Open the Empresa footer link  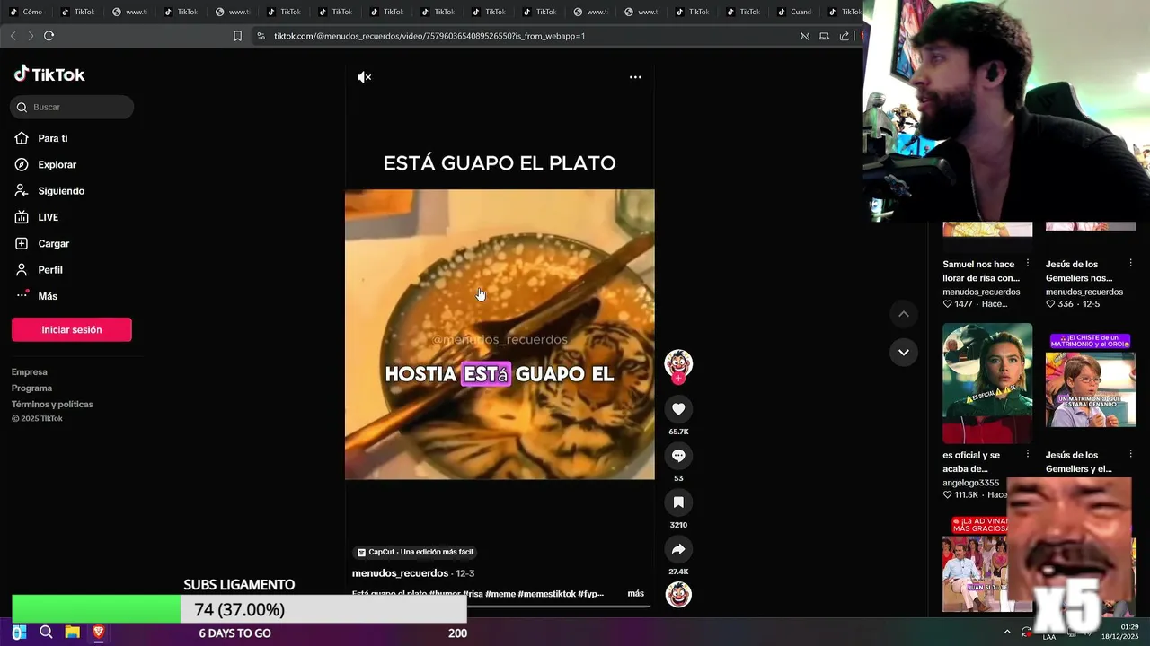(30, 372)
